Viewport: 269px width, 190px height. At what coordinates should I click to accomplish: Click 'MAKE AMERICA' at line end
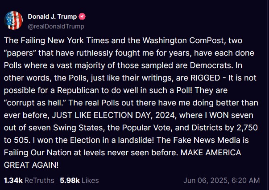(x=211, y=153)
